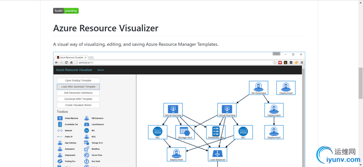Click the black 'k' extension icon

pyautogui.click(x=286, y=62)
